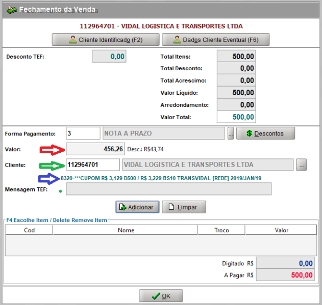Click the Nome column header
Screen dimensions: 322x305
coord(126,230)
